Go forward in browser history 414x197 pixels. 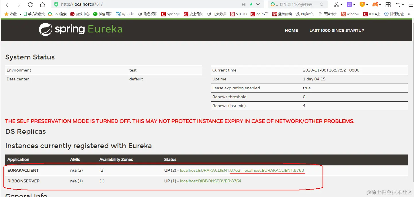[19, 5]
